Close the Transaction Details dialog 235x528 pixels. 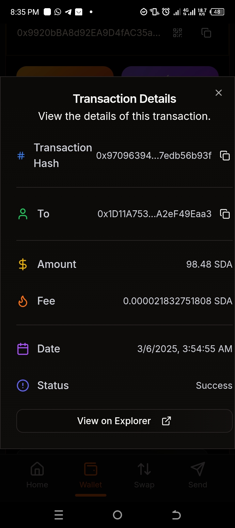[x=219, y=93]
